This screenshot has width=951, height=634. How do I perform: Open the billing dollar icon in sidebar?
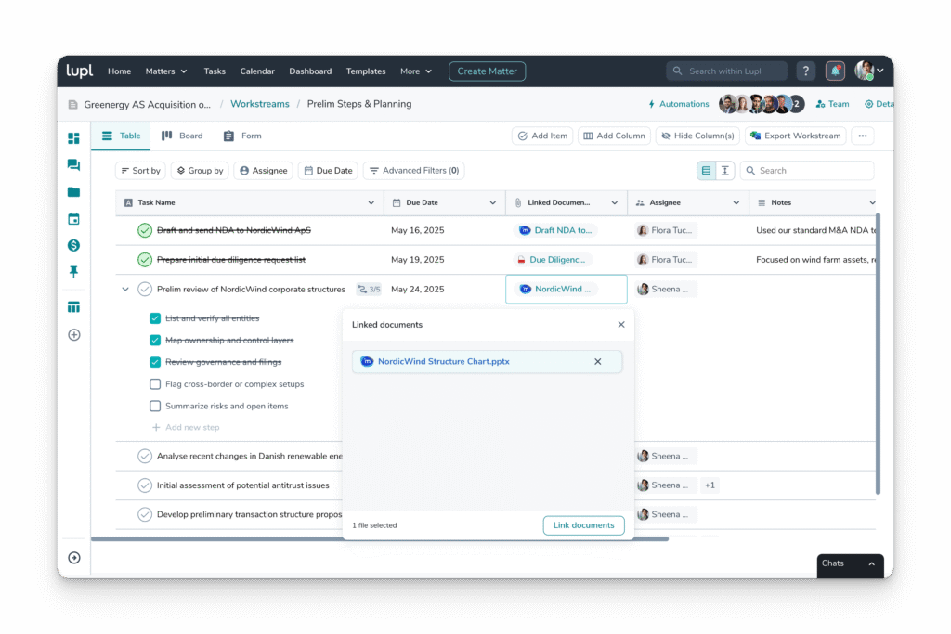(74, 246)
